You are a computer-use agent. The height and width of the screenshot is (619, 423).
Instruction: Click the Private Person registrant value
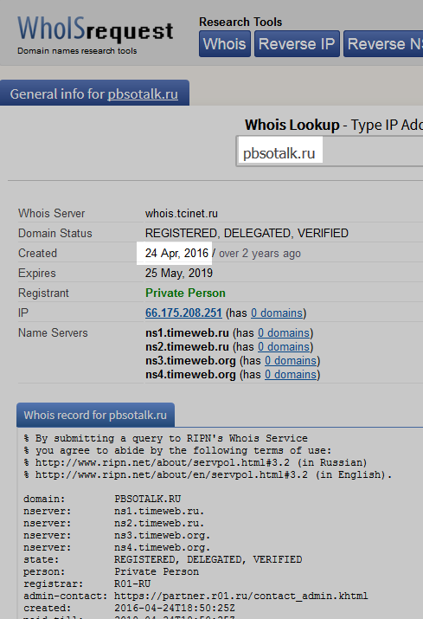coord(185,293)
